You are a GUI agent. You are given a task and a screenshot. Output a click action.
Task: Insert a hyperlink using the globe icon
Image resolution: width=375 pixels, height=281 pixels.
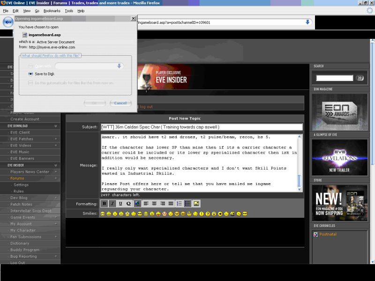(x=137, y=204)
